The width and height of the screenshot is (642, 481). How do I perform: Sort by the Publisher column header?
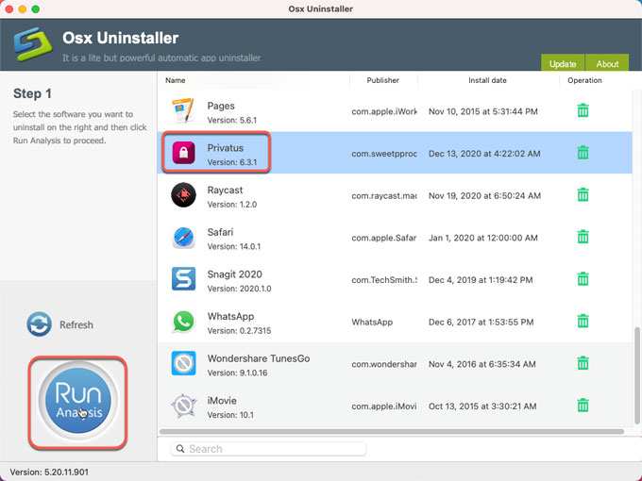tap(382, 80)
